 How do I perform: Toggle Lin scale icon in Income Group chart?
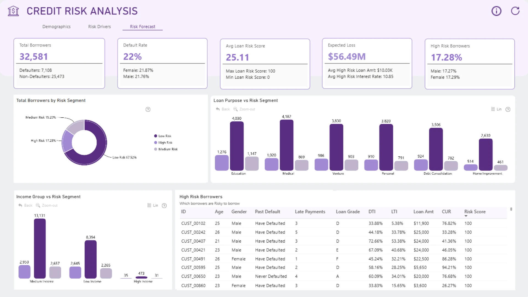149,205
